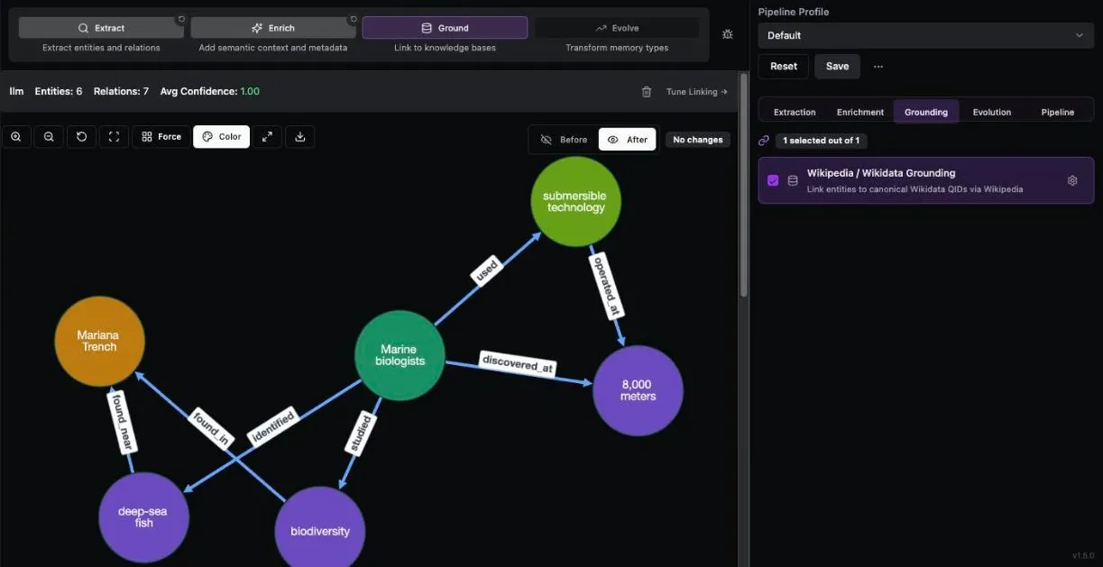
Task: Download the graph using the download icon
Action: 300,137
